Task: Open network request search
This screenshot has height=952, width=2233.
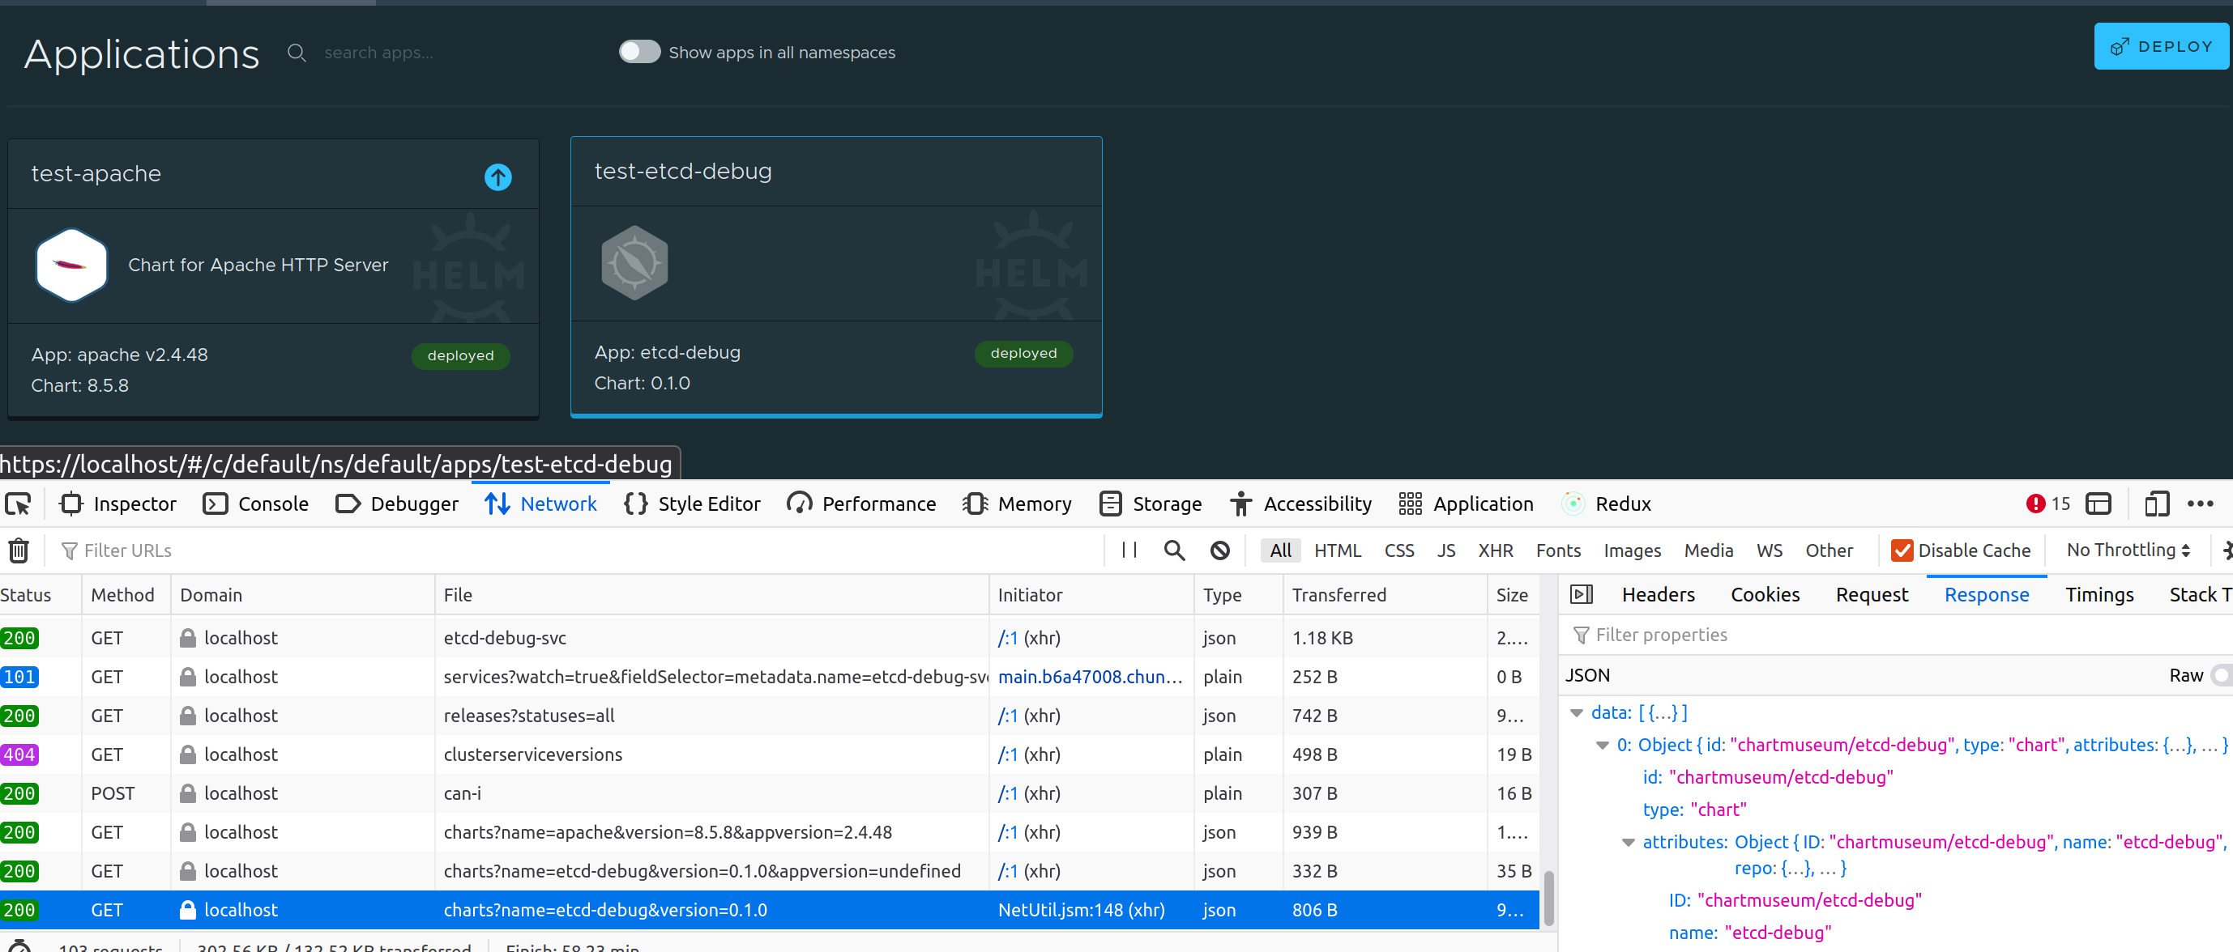Action: point(1175,550)
